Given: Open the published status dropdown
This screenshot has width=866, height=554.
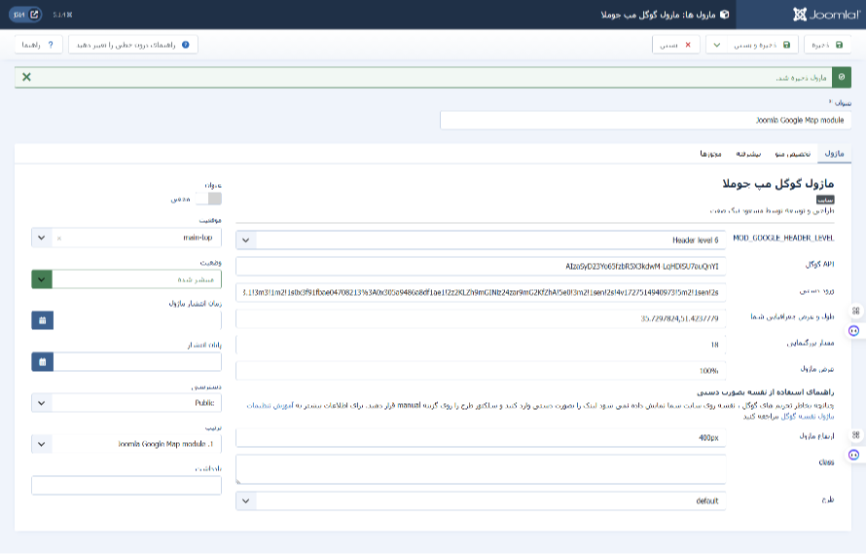Looking at the screenshot, I should (42, 278).
